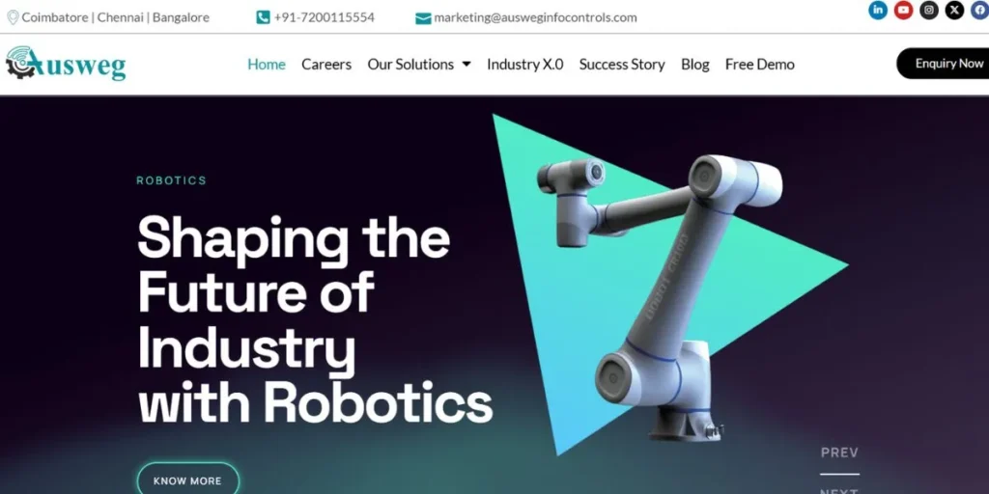The image size is (989, 494).
Task: Click the location pin icon
Action: pyautogui.click(x=13, y=17)
